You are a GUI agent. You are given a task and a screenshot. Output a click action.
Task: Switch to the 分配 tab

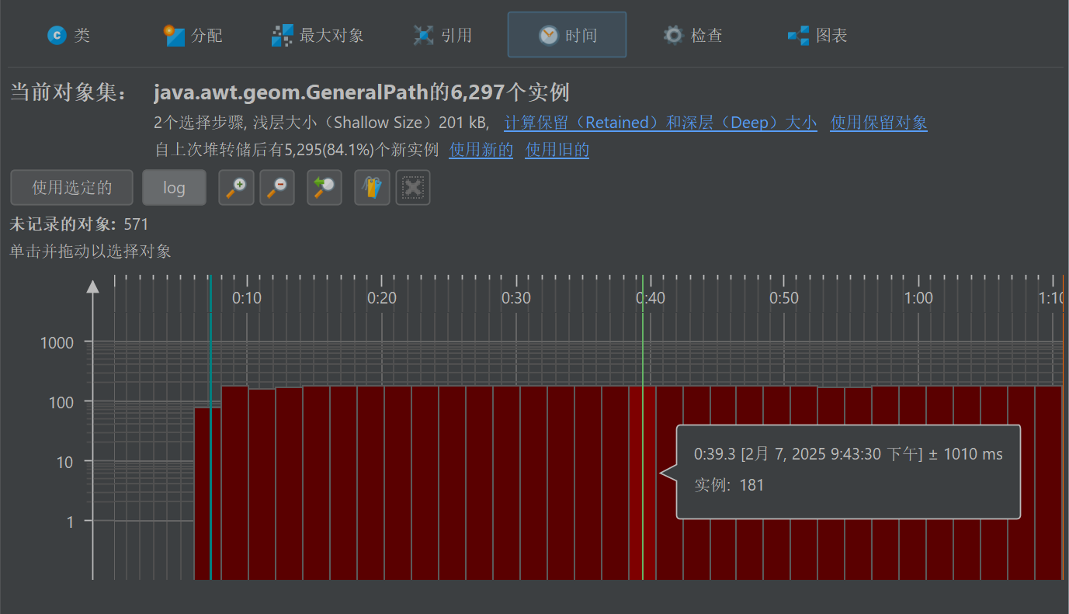(x=193, y=35)
